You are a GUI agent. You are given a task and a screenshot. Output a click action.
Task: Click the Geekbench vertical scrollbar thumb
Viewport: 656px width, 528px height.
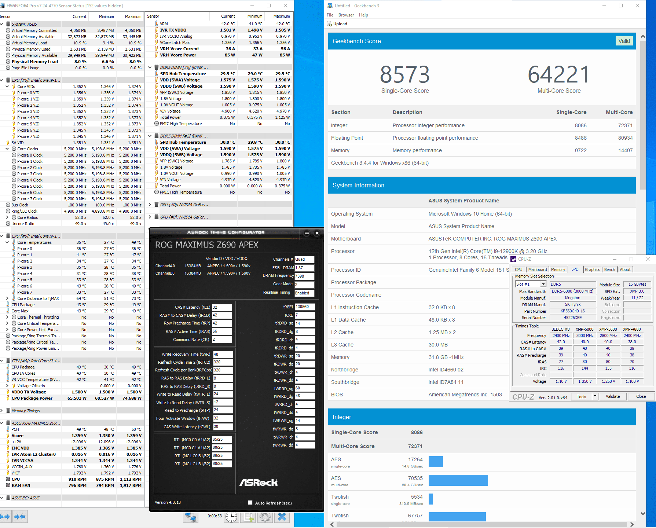(642, 115)
